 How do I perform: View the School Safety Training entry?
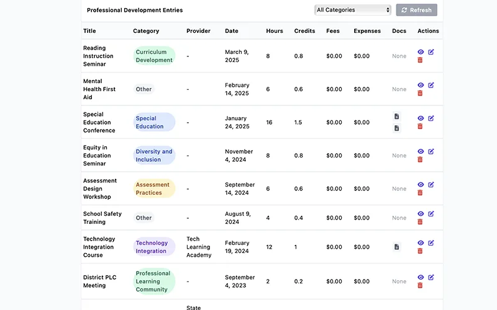pyautogui.click(x=421, y=214)
